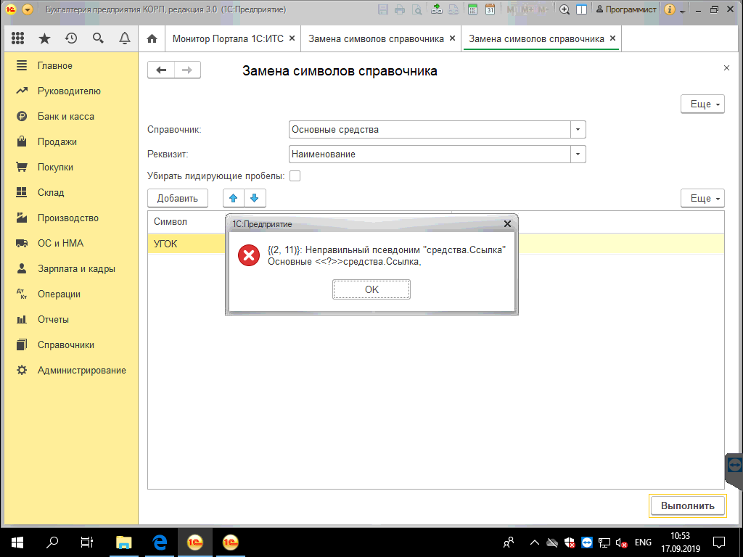Screen dimensions: 743x557
Task: Close the active Замена символов справочника tab
Action: 612,38
